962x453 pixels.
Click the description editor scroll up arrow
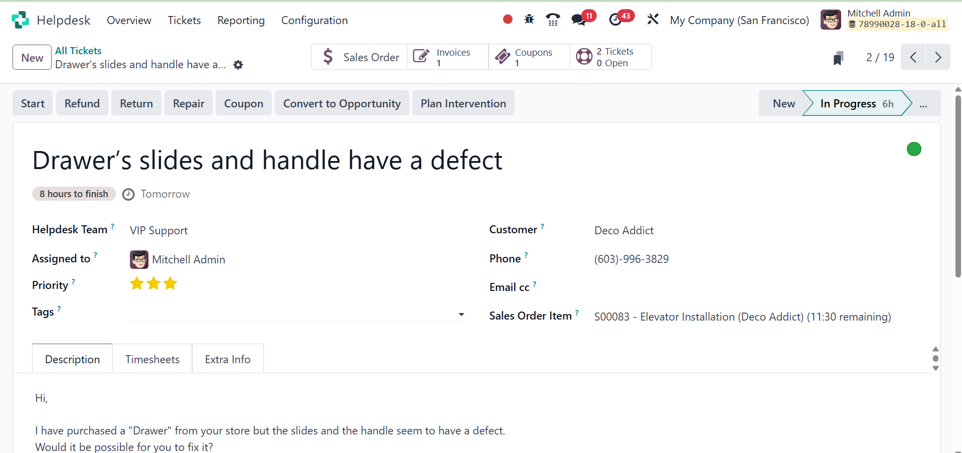[935, 349]
